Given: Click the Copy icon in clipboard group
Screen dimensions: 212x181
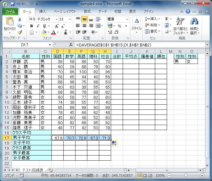Looking at the screenshot, I should [x=20, y=25].
